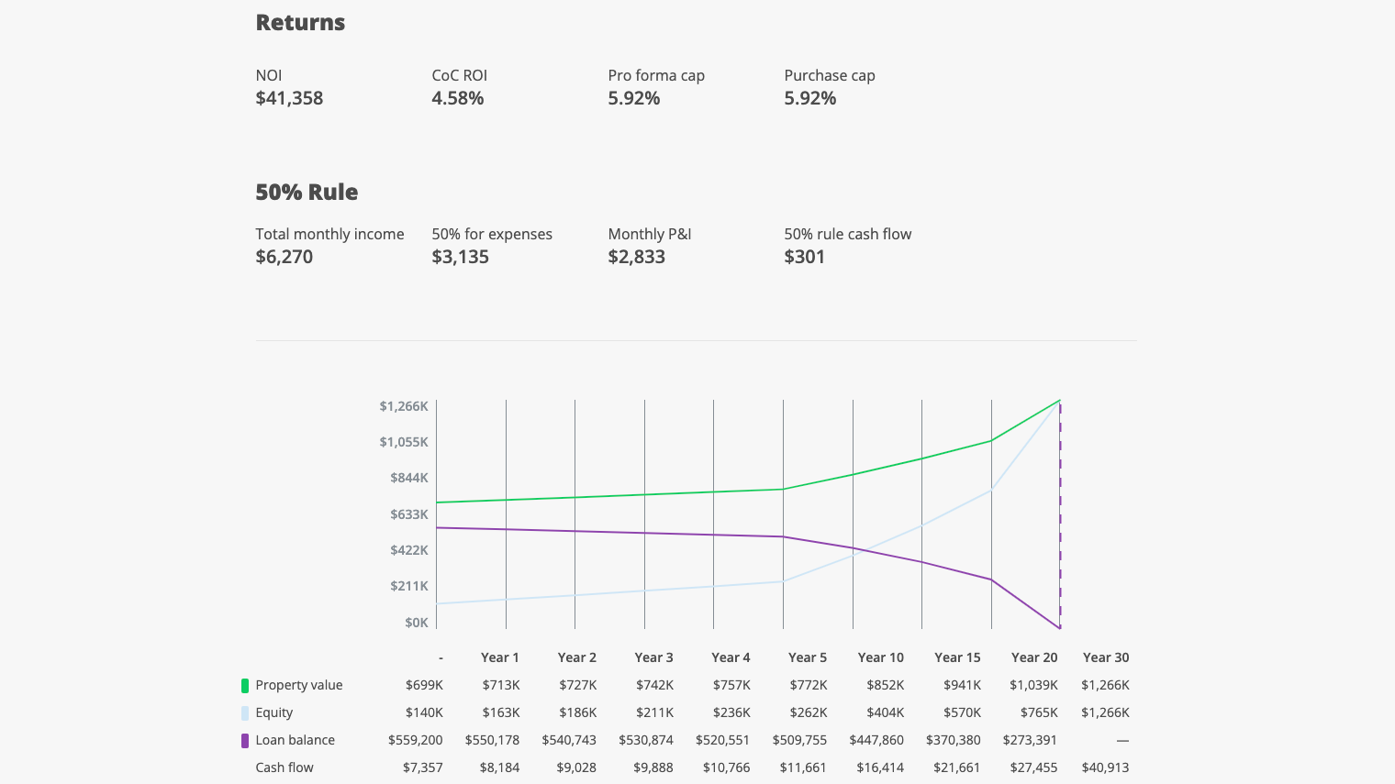Select the CoC ROI value 4.58%
1395x784 pixels.
coord(458,98)
